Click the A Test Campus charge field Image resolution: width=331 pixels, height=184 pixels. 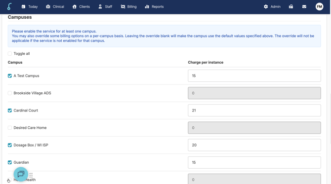point(254,75)
